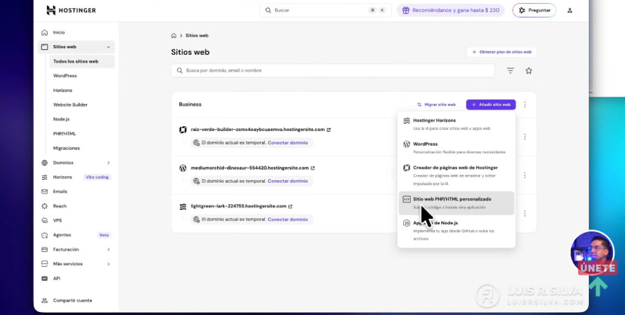Click Conectar dominio for raiz-verde-builder site
The image size is (625, 315).
click(287, 143)
